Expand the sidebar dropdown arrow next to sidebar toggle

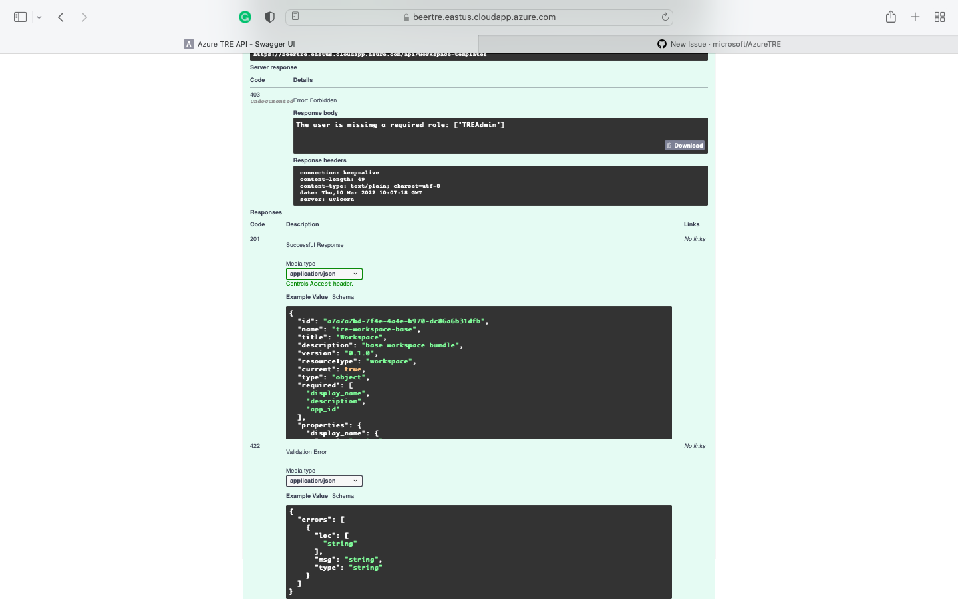[x=39, y=17]
